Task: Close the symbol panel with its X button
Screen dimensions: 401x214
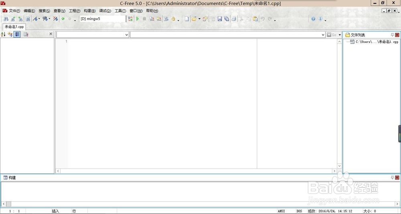Action: [x=51, y=34]
